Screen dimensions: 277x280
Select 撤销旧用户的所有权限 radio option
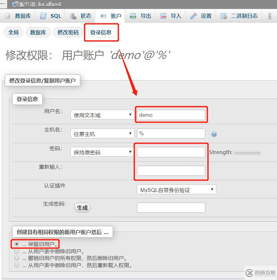coord(17,258)
